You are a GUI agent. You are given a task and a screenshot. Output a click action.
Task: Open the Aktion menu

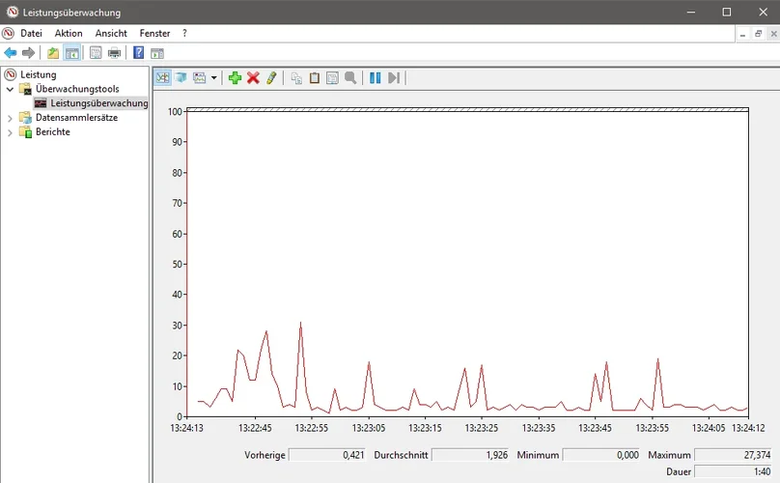69,33
